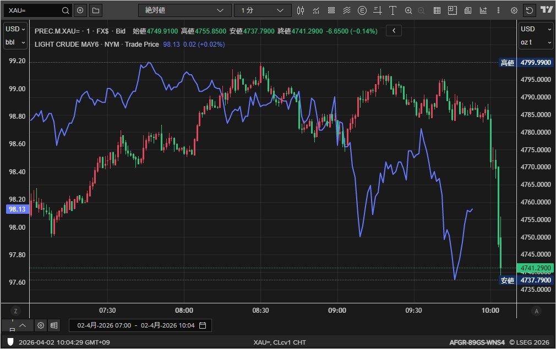Click the TradingView logo icon
556x349 pixels.
coord(547,9)
